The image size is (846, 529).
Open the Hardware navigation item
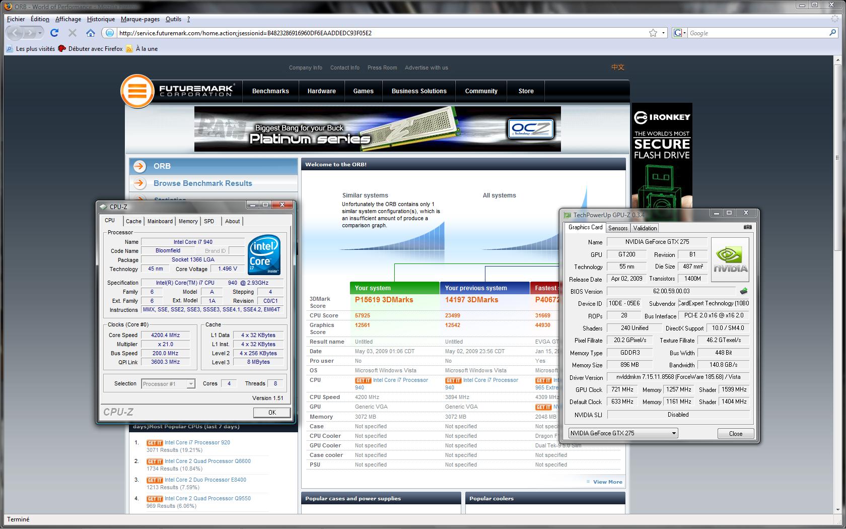coord(322,91)
